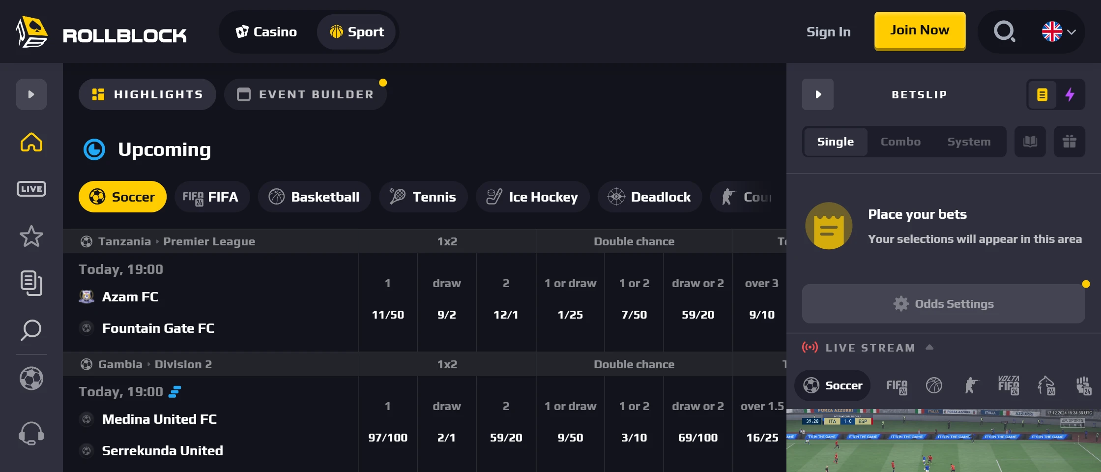Click the Join Now button
Screen dimensions: 1101x472
pos(920,30)
